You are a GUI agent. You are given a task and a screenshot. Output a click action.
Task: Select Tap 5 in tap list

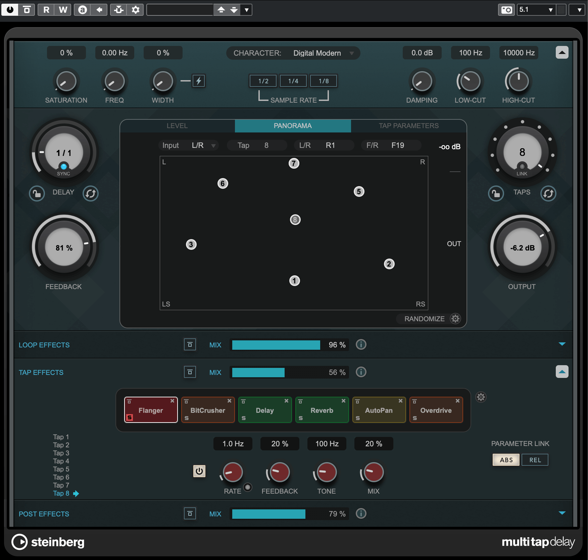point(61,469)
